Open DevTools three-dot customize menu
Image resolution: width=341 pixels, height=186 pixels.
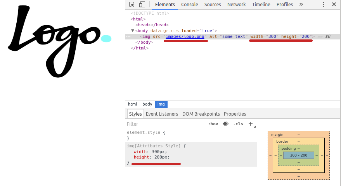323,5
